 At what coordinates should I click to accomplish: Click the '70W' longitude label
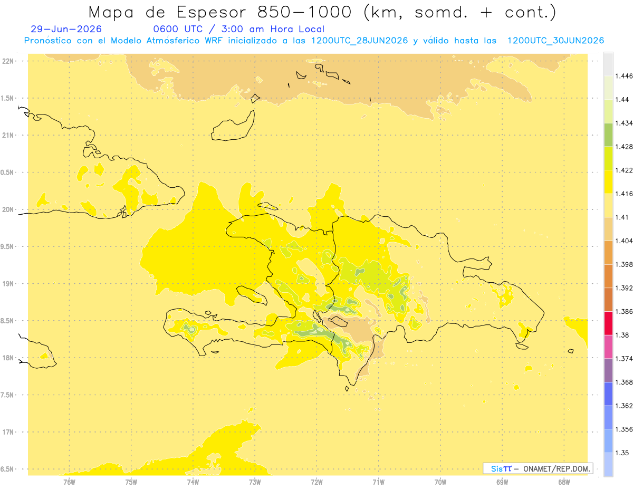[x=440, y=482]
